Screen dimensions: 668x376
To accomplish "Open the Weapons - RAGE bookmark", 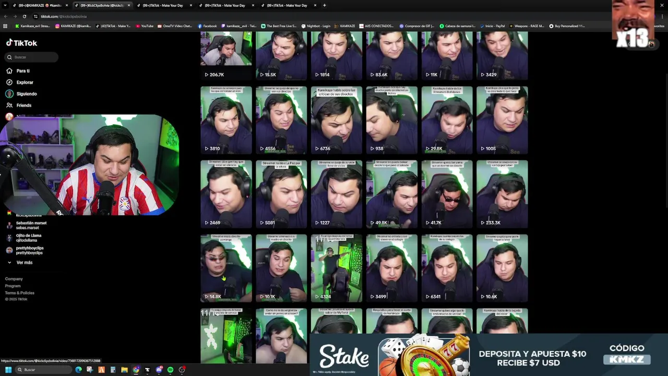I will point(526,26).
